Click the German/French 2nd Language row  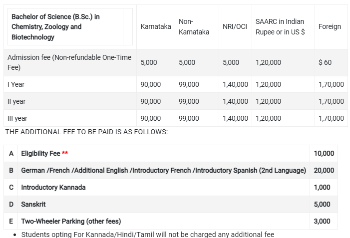pos(163,170)
